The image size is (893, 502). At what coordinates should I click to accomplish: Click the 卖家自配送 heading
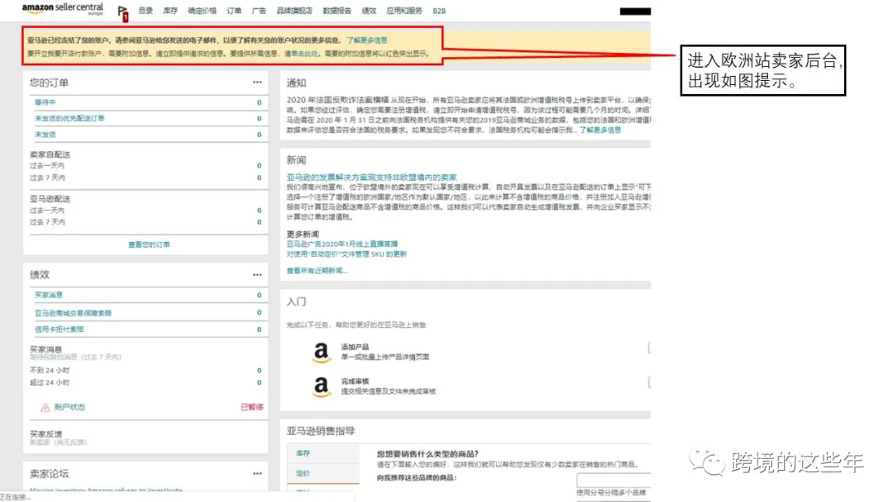[50, 154]
